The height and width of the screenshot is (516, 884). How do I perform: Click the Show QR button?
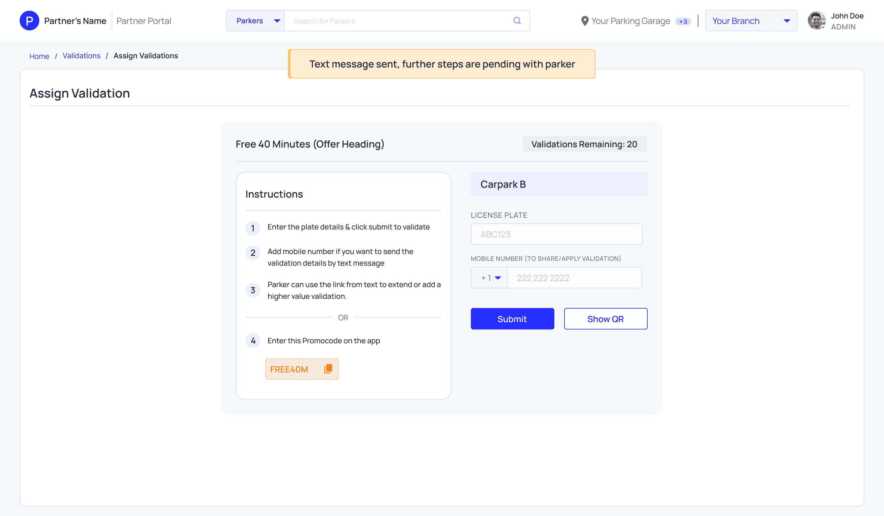tap(605, 319)
